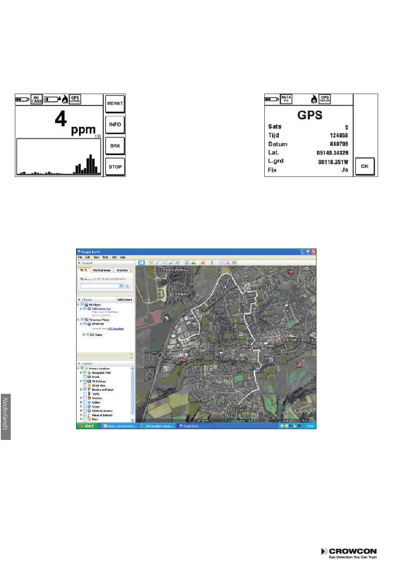The image size is (393, 565).
Task: Click the email toolbar icon
Action: click(222, 263)
